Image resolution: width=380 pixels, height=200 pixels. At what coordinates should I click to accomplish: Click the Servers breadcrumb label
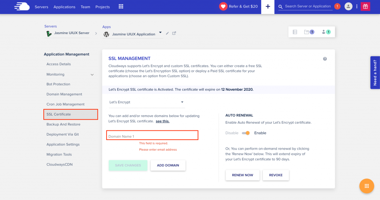[x=50, y=26]
